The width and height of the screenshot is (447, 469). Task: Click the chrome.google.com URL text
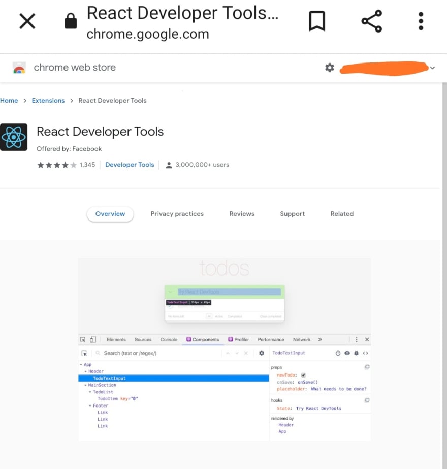148,34
